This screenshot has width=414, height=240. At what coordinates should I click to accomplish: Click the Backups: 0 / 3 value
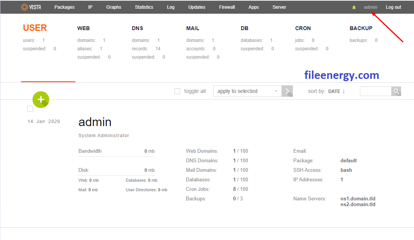point(238,198)
